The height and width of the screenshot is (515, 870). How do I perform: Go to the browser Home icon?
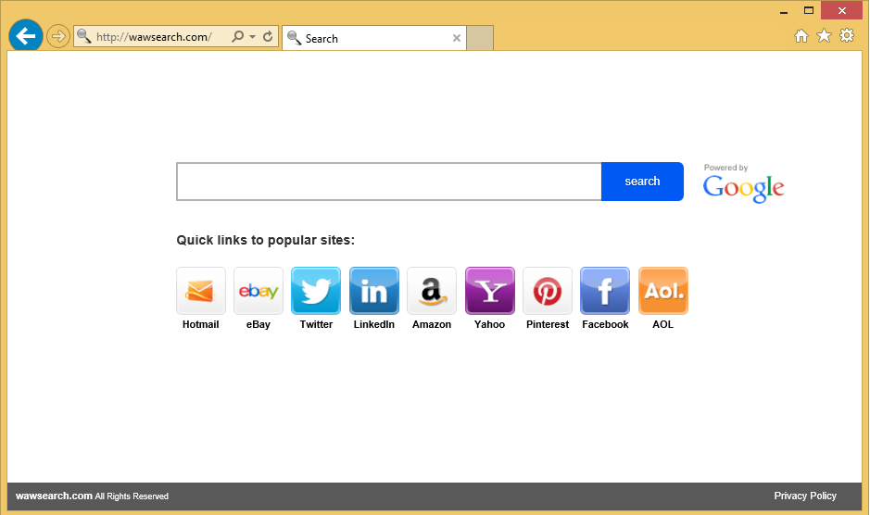tap(801, 36)
